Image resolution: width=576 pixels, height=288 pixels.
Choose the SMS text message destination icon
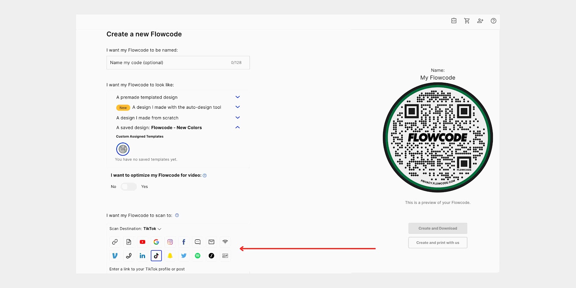(x=198, y=242)
